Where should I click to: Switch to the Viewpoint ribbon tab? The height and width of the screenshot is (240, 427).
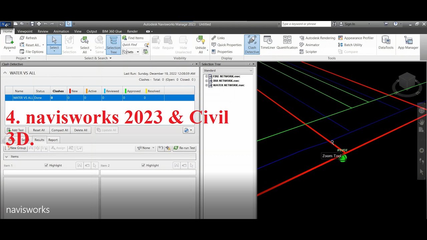25,31
